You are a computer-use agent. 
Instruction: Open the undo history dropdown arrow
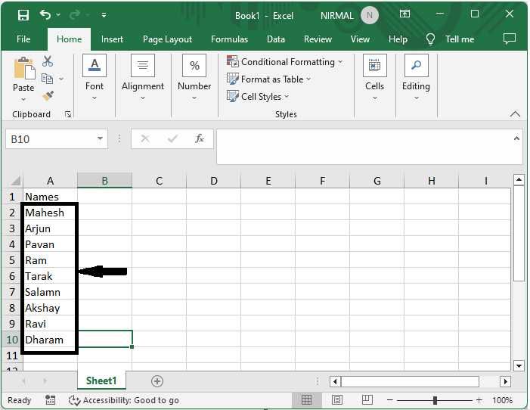pos(58,15)
